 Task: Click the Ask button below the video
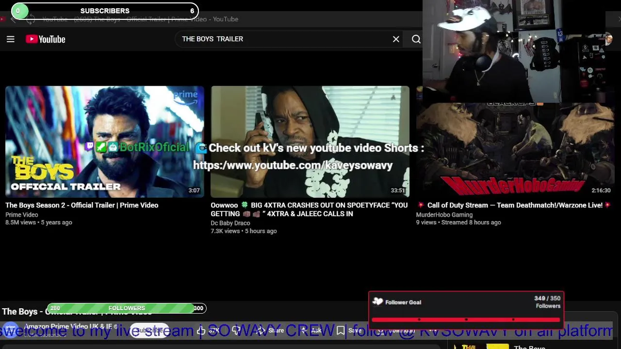[x=310, y=331]
